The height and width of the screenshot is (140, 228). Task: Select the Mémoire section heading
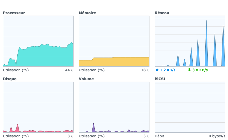click(87, 13)
